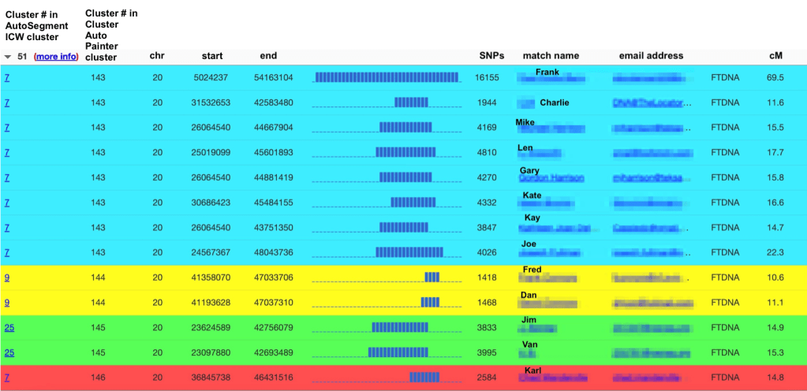This screenshot has height=391, width=807.
Task: Click Dan's yellow row segment bar
Action: (430, 302)
